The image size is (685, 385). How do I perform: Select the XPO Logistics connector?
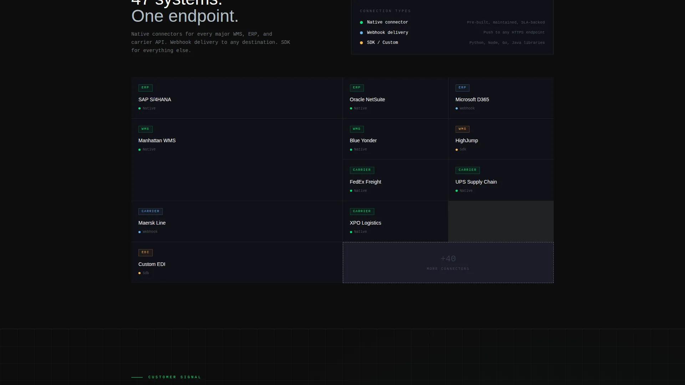[x=395, y=221]
